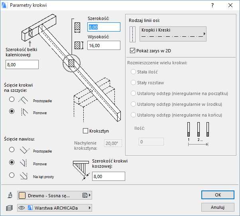
Task: Click Rozmieszczenie wielu krokwi label
Action: coord(157,63)
